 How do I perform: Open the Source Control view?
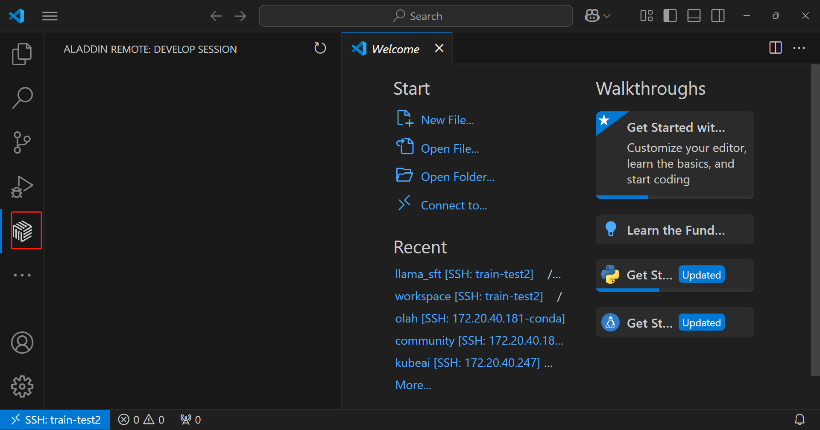(x=22, y=142)
